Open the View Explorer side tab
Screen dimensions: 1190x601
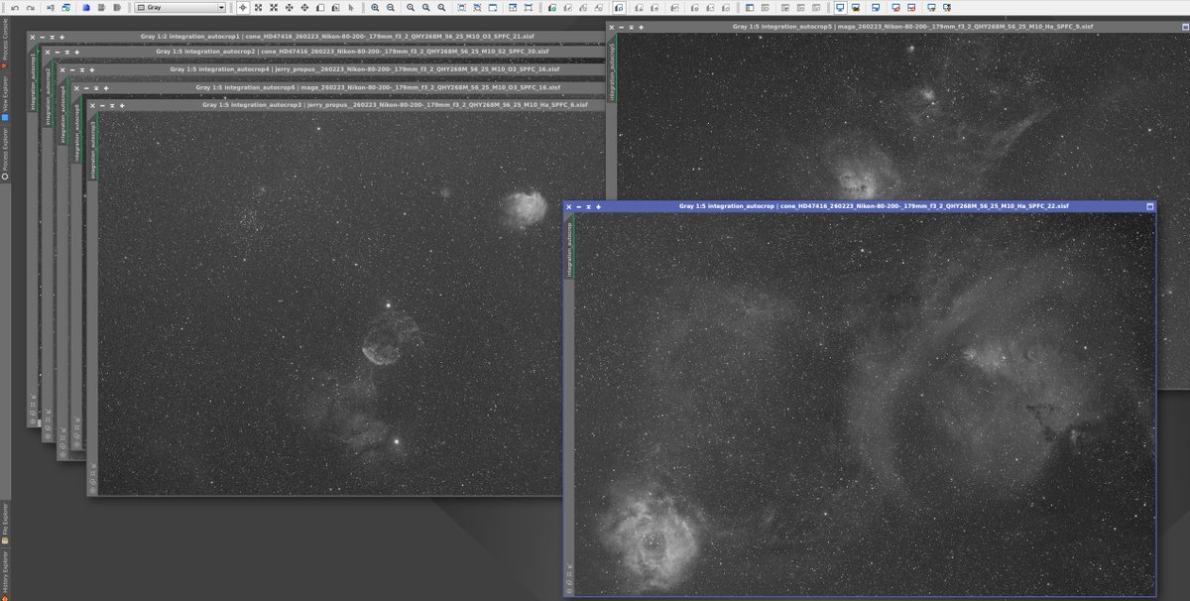pyautogui.click(x=4, y=98)
